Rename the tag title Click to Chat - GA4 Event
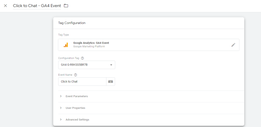The height and width of the screenshot is (127, 261). pos(37,6)
